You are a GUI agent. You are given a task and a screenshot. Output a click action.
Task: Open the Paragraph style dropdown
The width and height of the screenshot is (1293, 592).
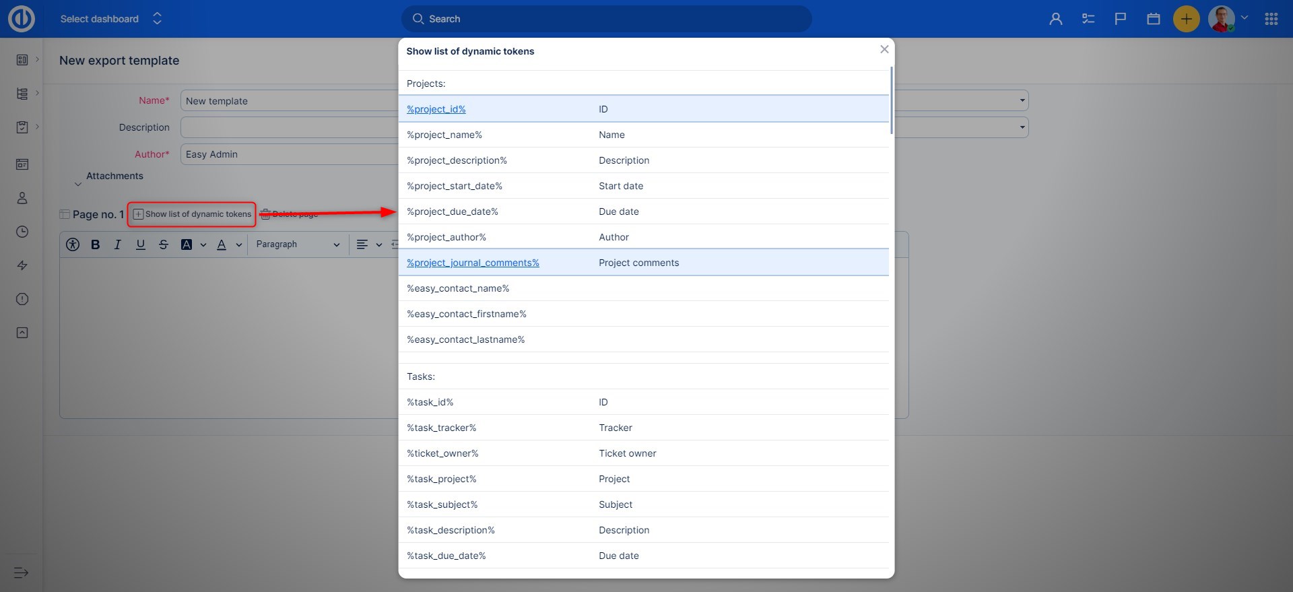298,244
